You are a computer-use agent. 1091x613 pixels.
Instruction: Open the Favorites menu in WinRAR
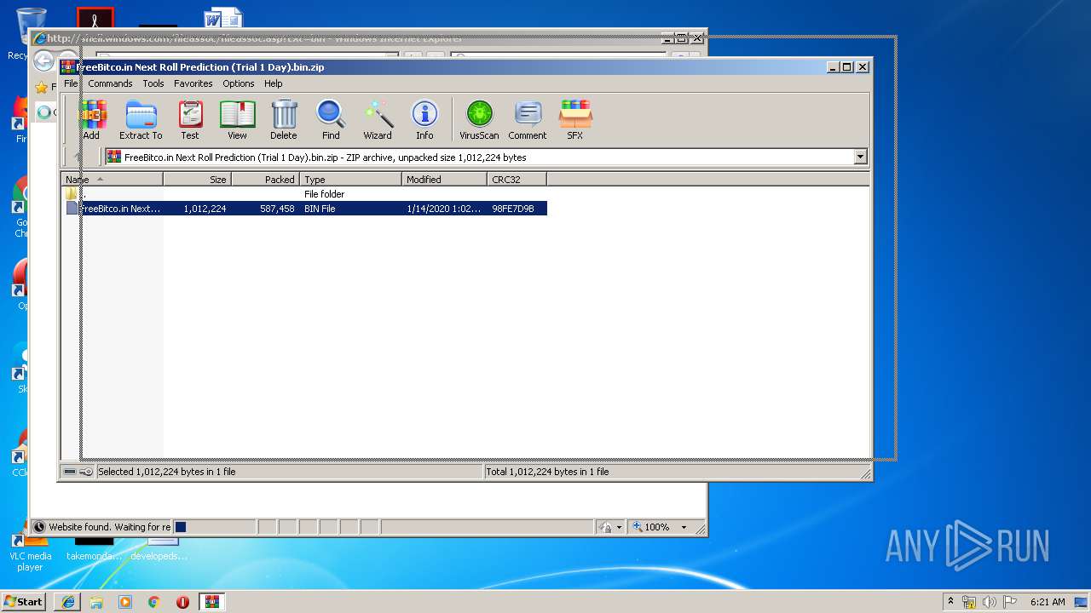tap(193, 83)
